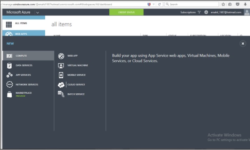250x150 pixels.
Task: Choose the Cloud Service cloud icon
Action: point(61,85)
